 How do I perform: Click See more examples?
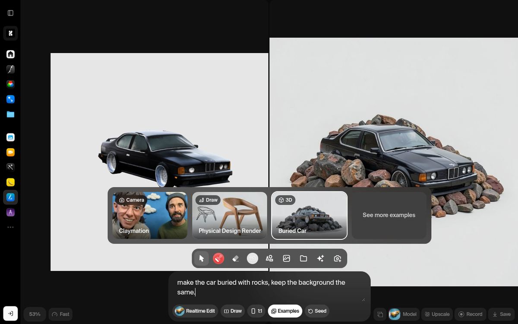click(389, 215)
